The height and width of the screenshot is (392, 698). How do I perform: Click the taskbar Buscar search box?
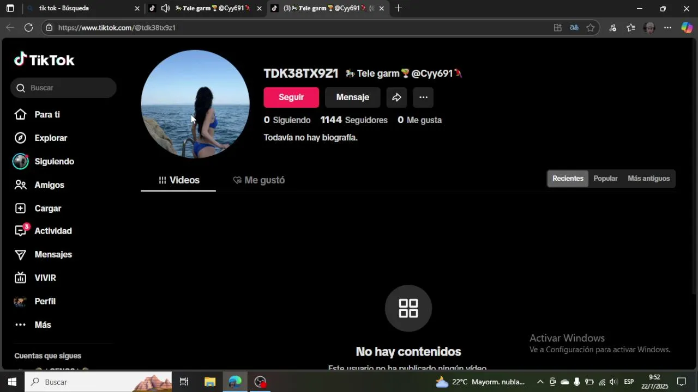(98, 382)
